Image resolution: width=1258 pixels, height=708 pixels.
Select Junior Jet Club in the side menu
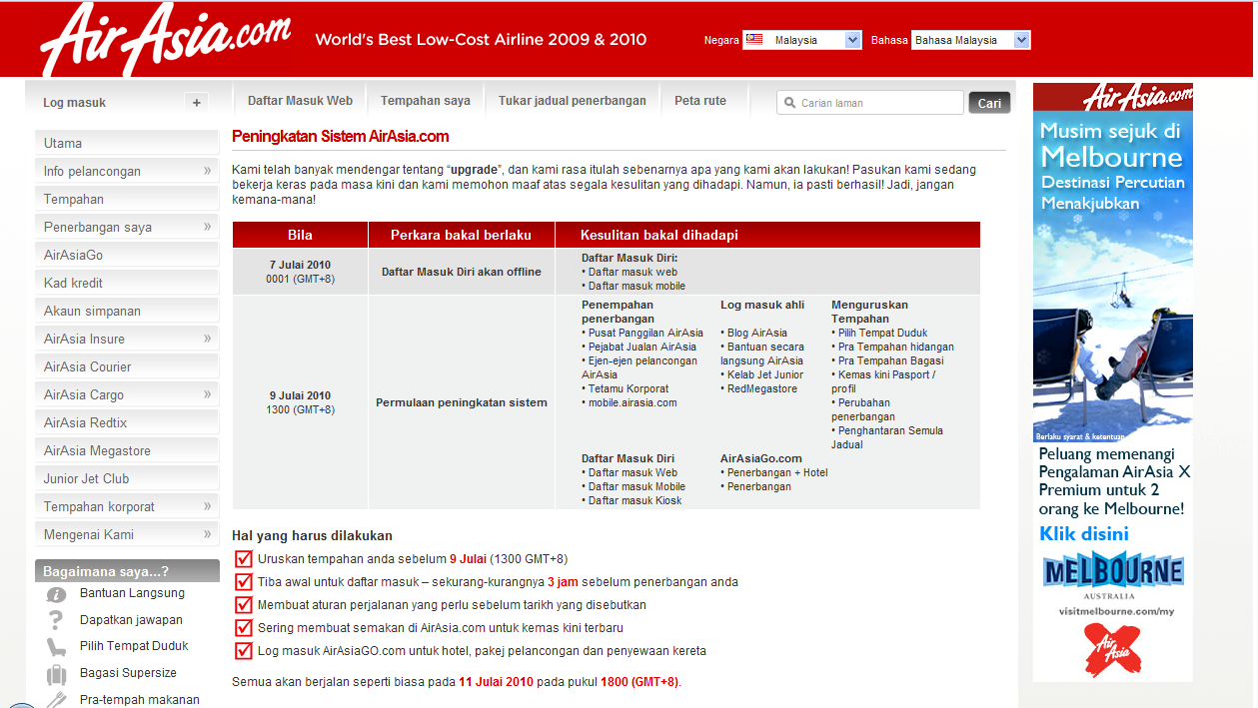coord(127,478)
